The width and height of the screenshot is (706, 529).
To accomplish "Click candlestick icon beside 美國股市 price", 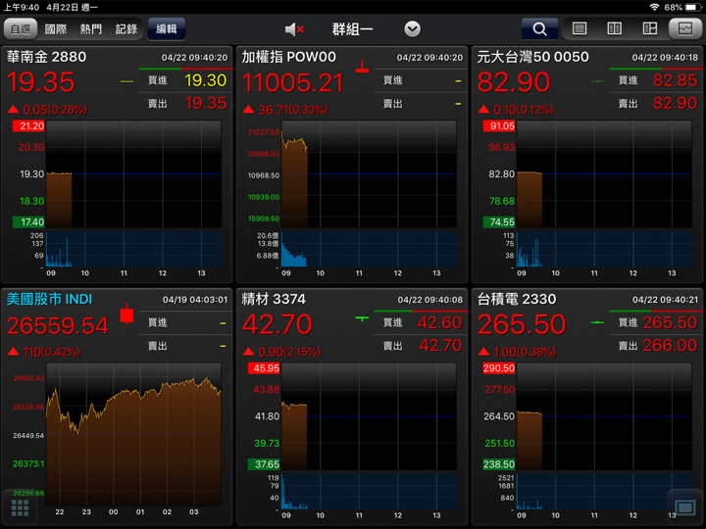I will click(x=125, y=315).
